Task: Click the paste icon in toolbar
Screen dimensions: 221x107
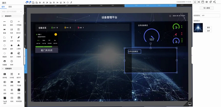Action: tap(36, 2)
